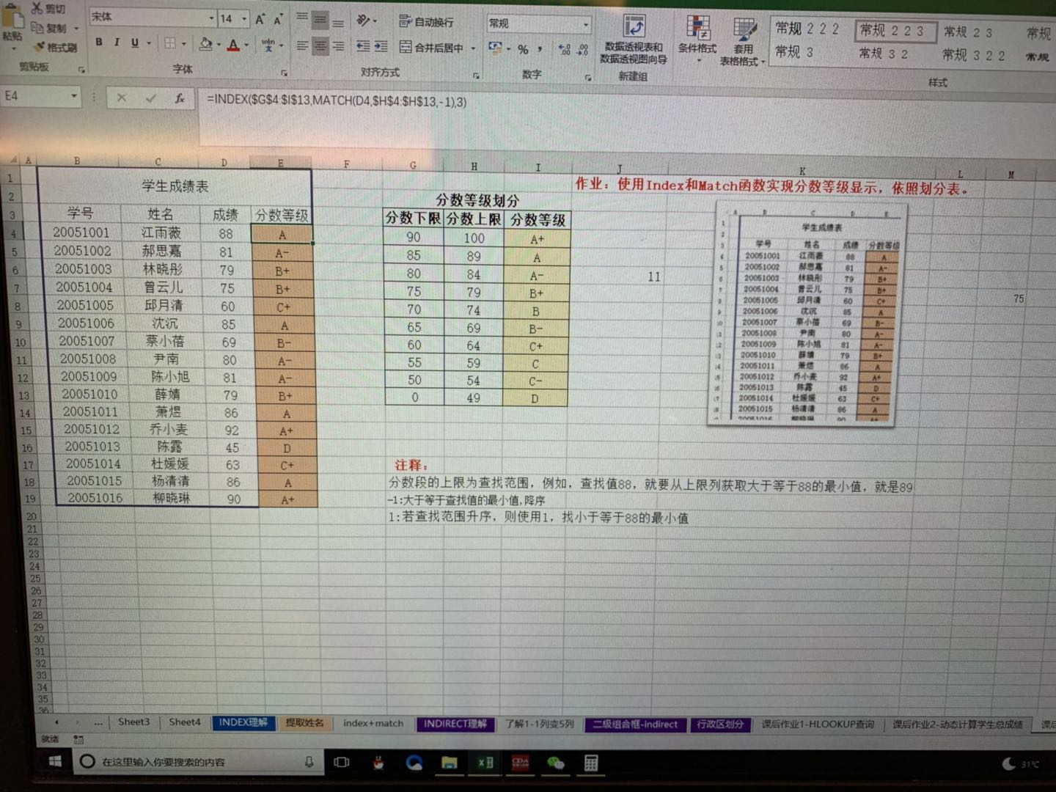Image resolution: width=1056 pixels, height=792 pixels.
Task: Click the decrease indent icon
Action: (x=363, y=47)
